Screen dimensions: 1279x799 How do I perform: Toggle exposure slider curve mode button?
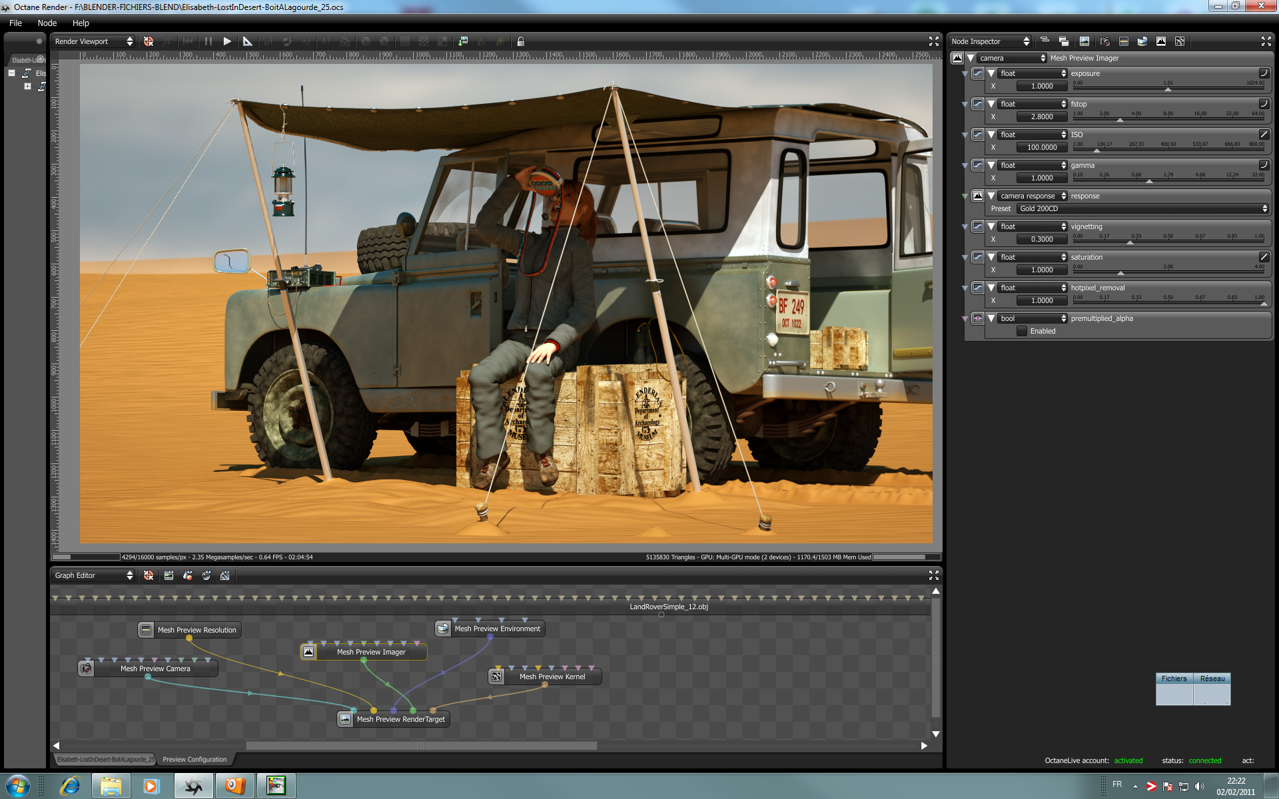tap(1263, 73)
